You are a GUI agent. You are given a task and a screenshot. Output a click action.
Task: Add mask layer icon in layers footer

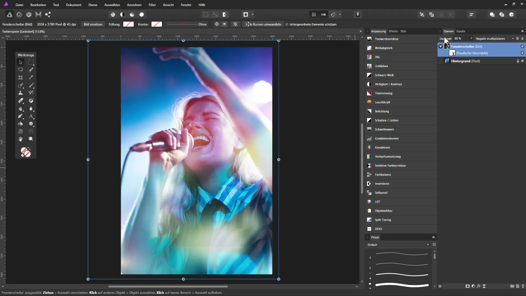467,286
